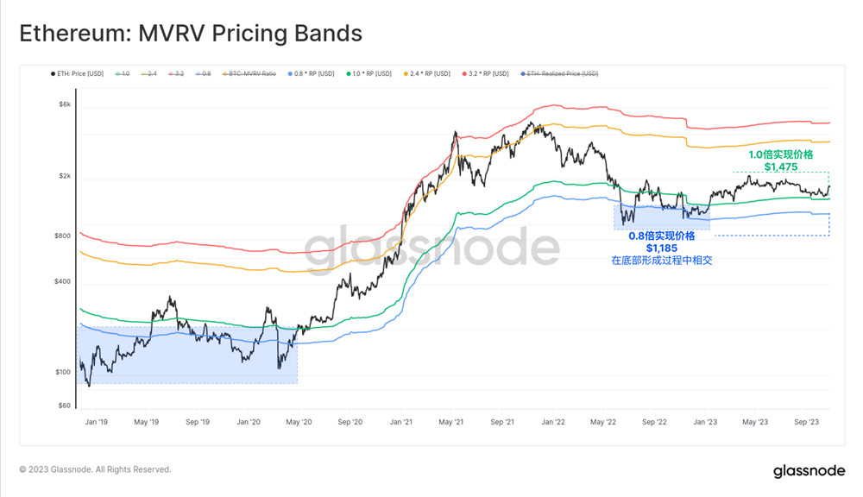Enable the struck-through 3.2 legend entry
This screenshot has height=497, width=863.
tap(176, 73)
